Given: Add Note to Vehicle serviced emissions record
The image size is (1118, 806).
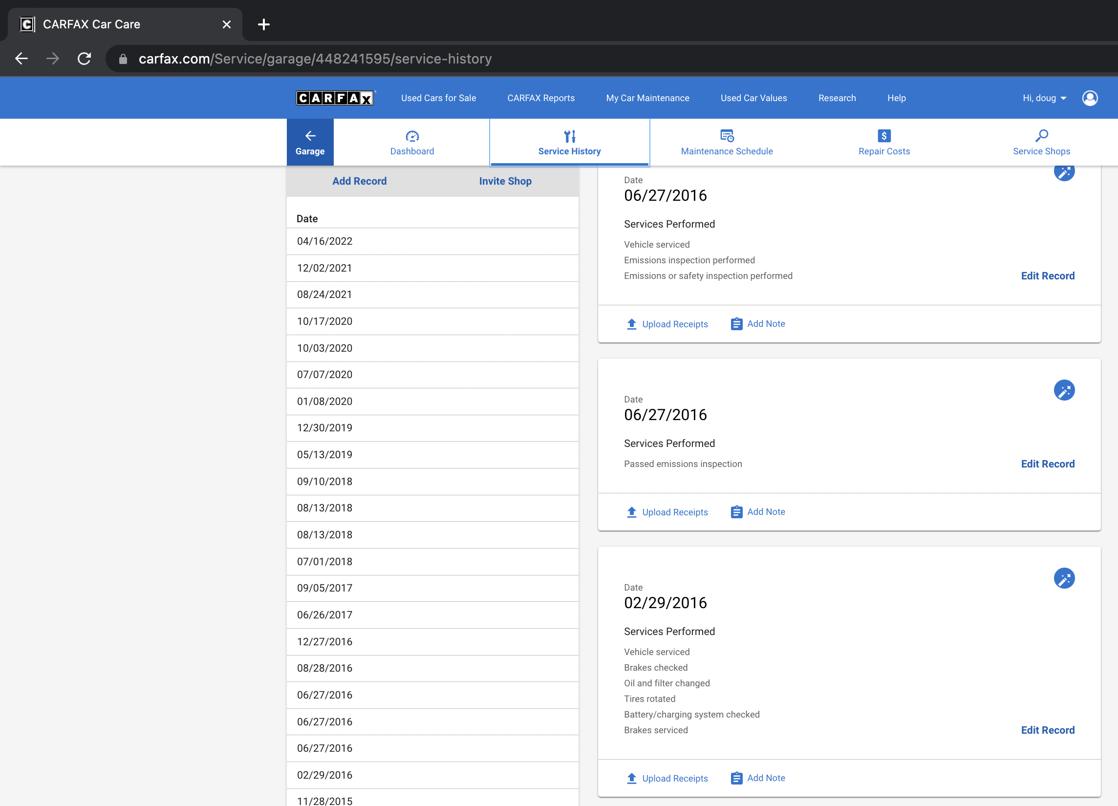Looking at the screenshot, I should (x=758, y=324).
